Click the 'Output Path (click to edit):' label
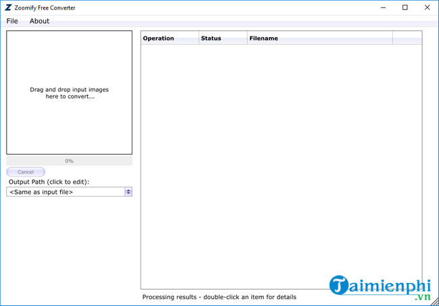This screenshot has height=306, width=439. [x=49, y=182]
